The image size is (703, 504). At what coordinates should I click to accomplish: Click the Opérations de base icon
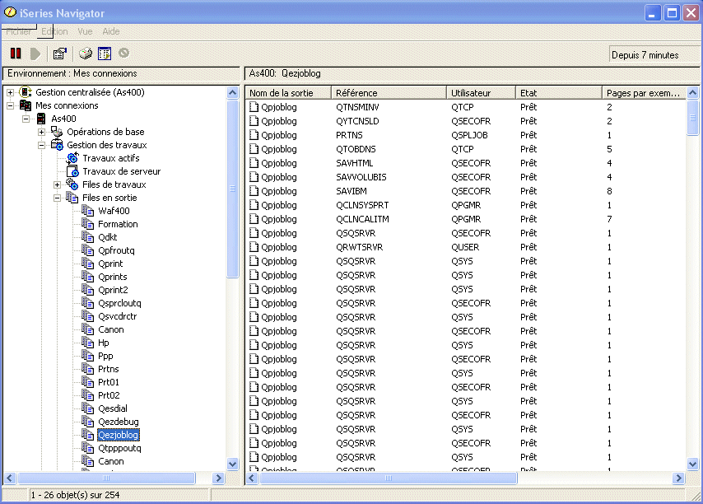tap(57, 132)
